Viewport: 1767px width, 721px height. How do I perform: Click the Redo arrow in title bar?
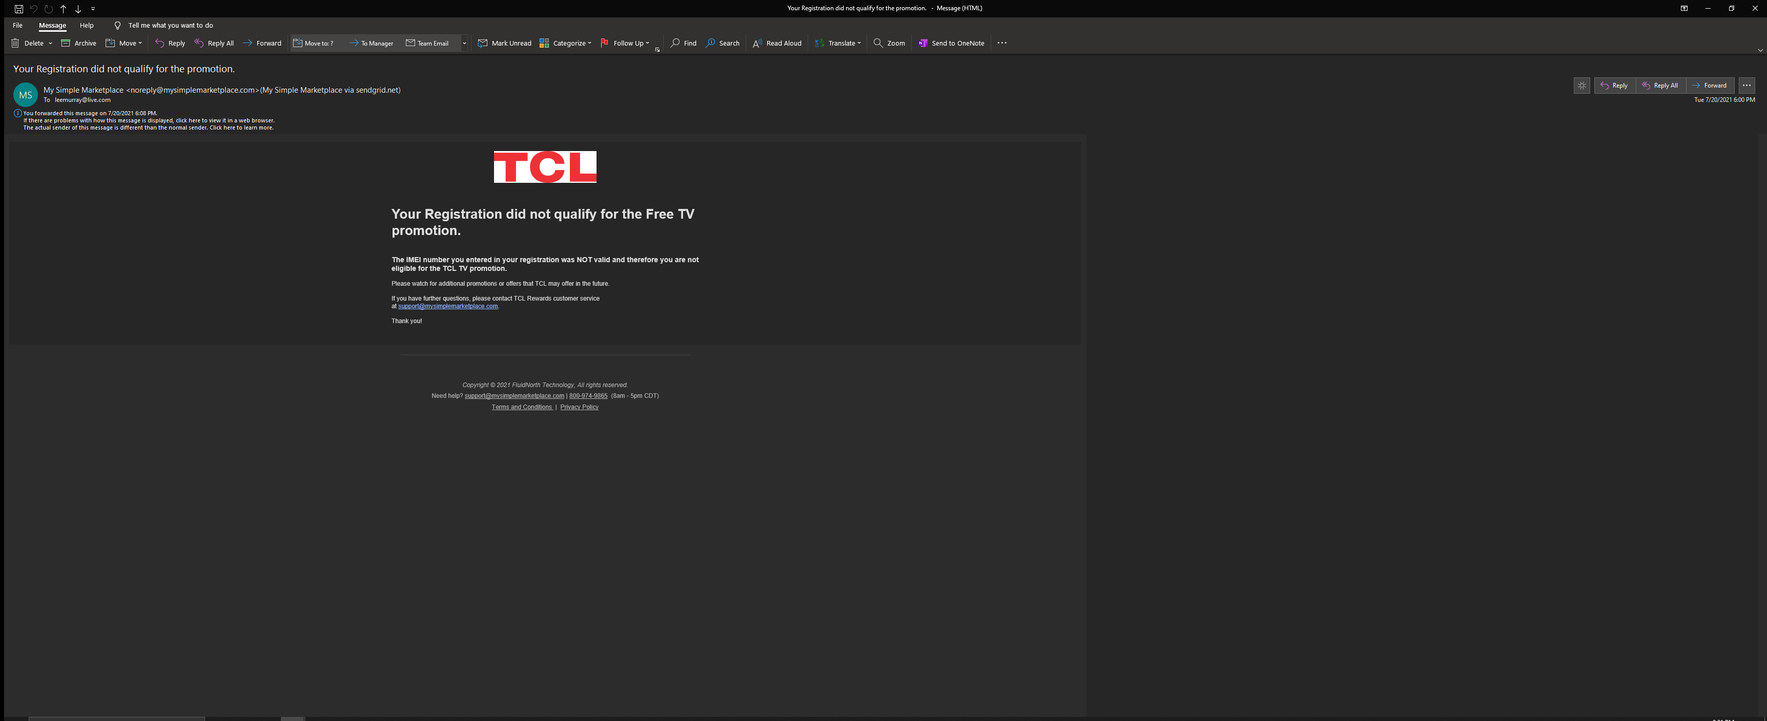48,9
